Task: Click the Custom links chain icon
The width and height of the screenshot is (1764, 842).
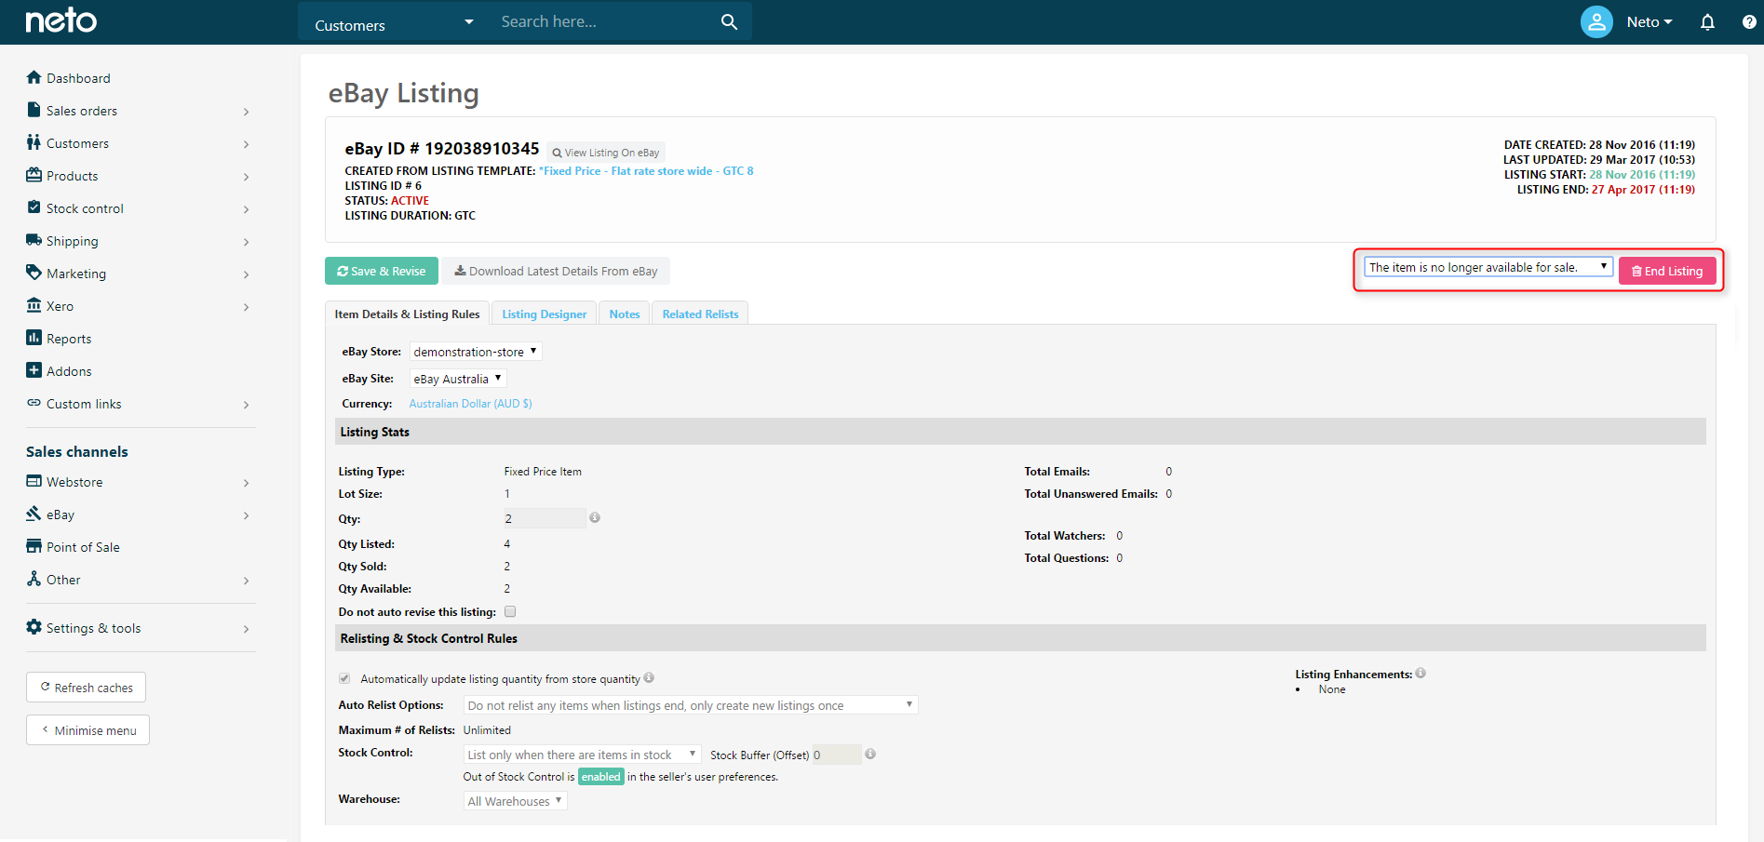Action: click(x=34, y=403)
